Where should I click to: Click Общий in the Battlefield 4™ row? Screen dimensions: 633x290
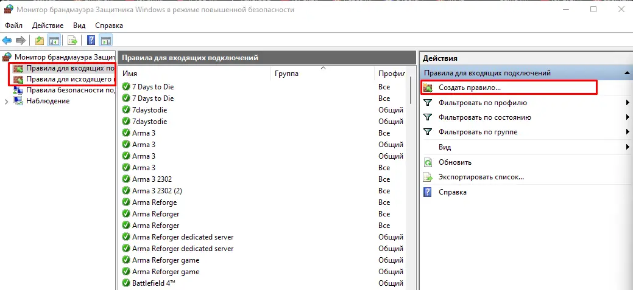[391, 283]
